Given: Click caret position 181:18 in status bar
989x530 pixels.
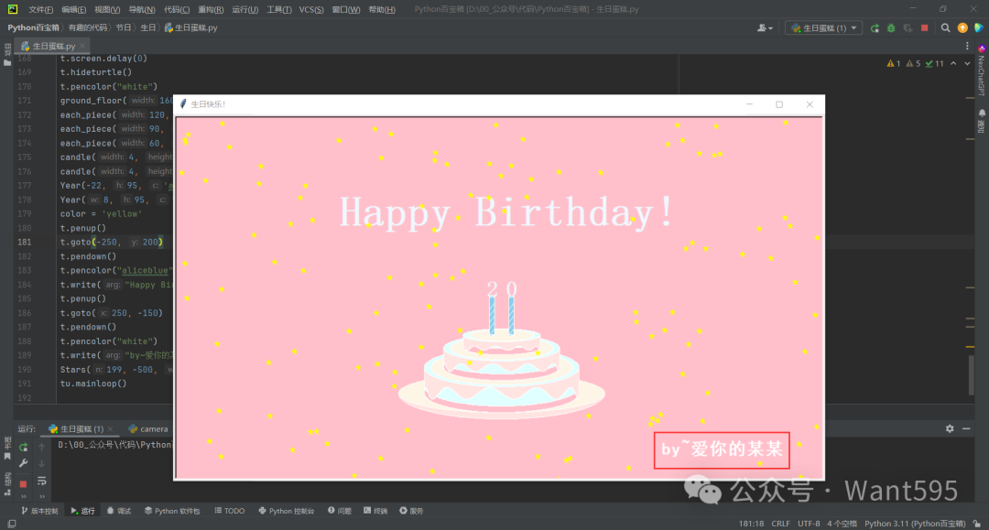Looking at the screenshot, I should pyautogui.click(x=751, y=524).
